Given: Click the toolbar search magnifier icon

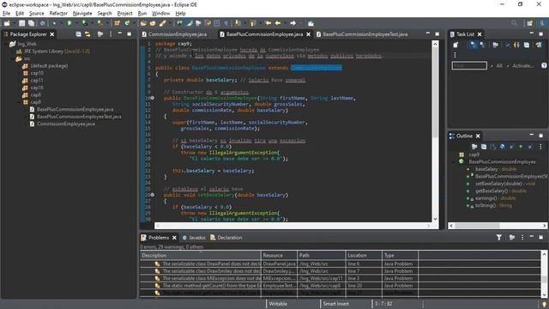Looking at the screenshot, I should (514, 23).
